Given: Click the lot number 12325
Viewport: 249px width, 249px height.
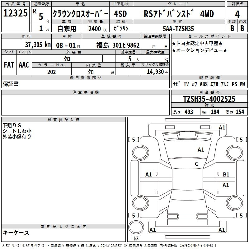Looking at the screenshot, I should [15, 13].
